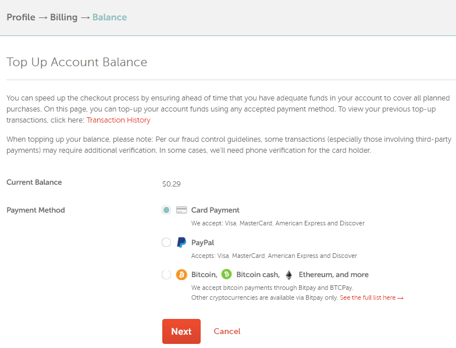Click Balance in the breadcrumb
The height and width of the screenshot is (348, 456).
coord(109,17)
